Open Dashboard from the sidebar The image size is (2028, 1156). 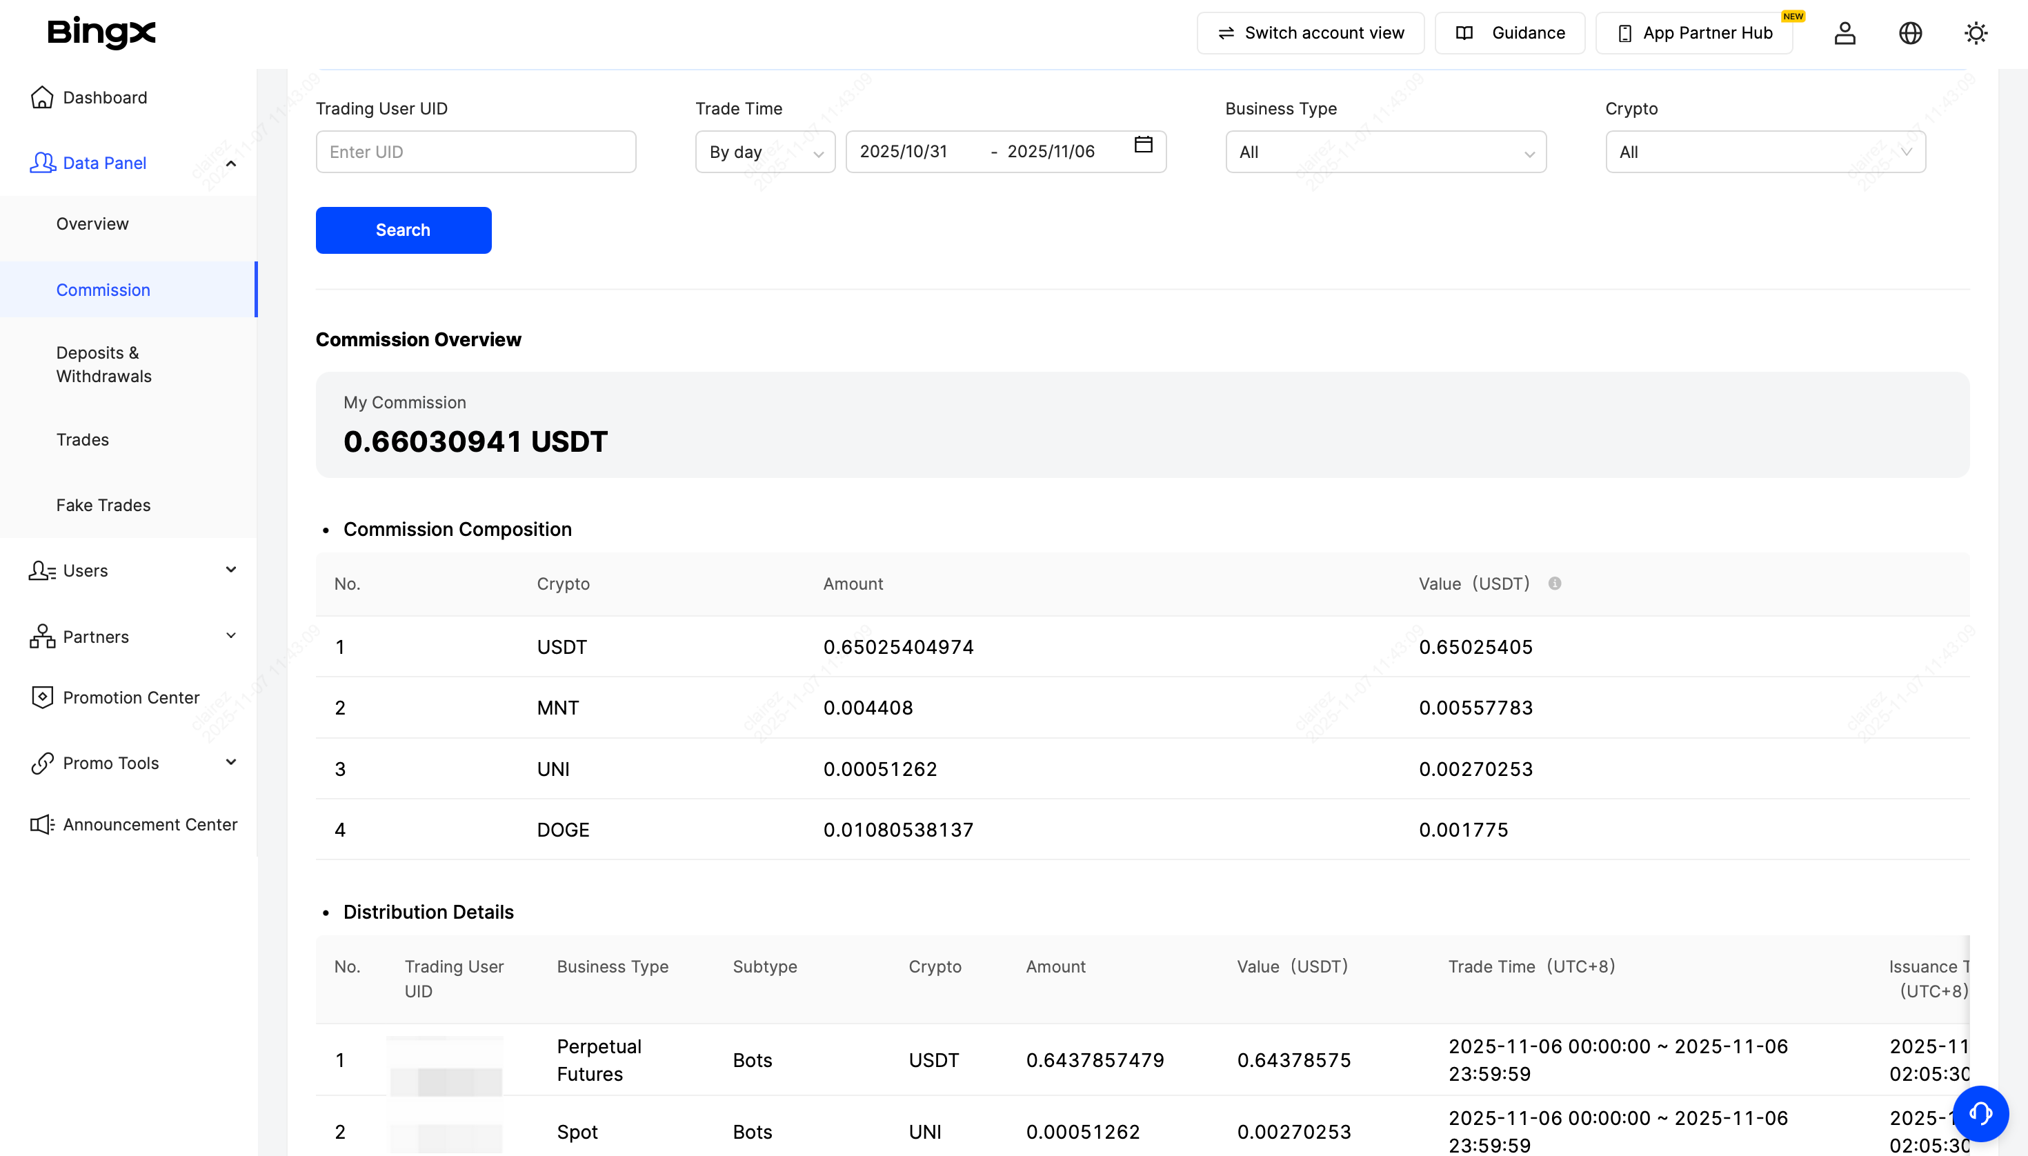105,98
